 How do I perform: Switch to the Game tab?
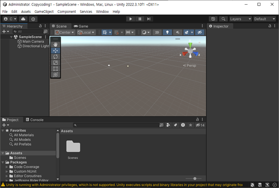(x=81, y=26)
